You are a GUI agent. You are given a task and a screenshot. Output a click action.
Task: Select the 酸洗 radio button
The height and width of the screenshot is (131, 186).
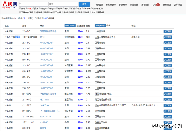click(33, 8)
